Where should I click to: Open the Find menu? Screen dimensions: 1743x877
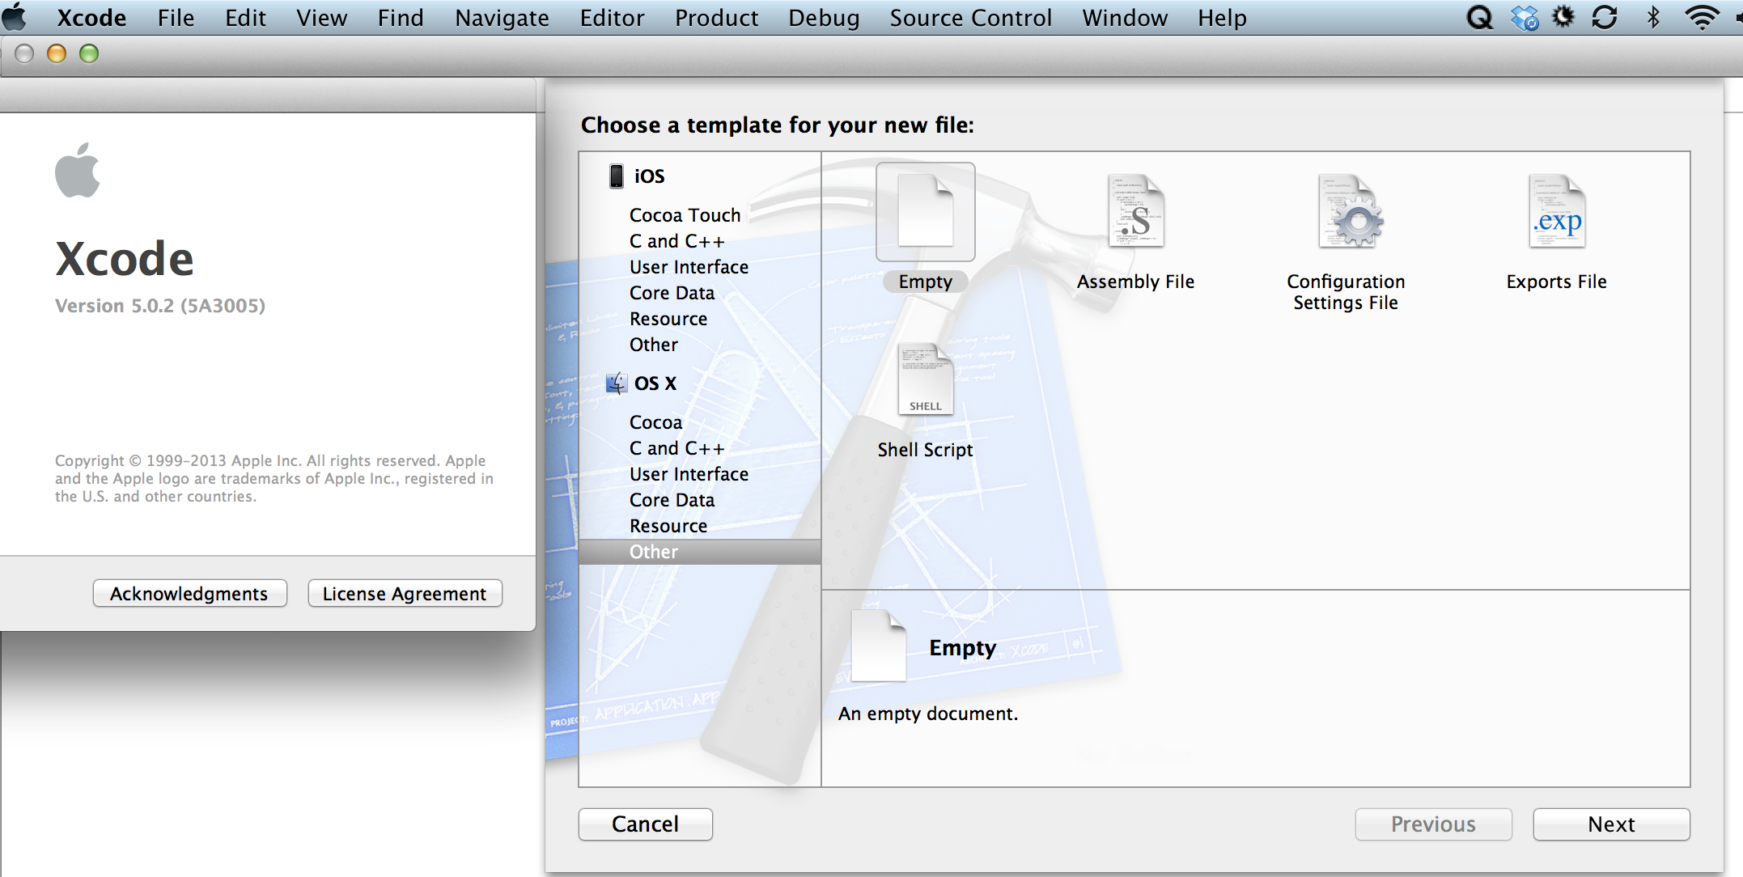[401, 18]
